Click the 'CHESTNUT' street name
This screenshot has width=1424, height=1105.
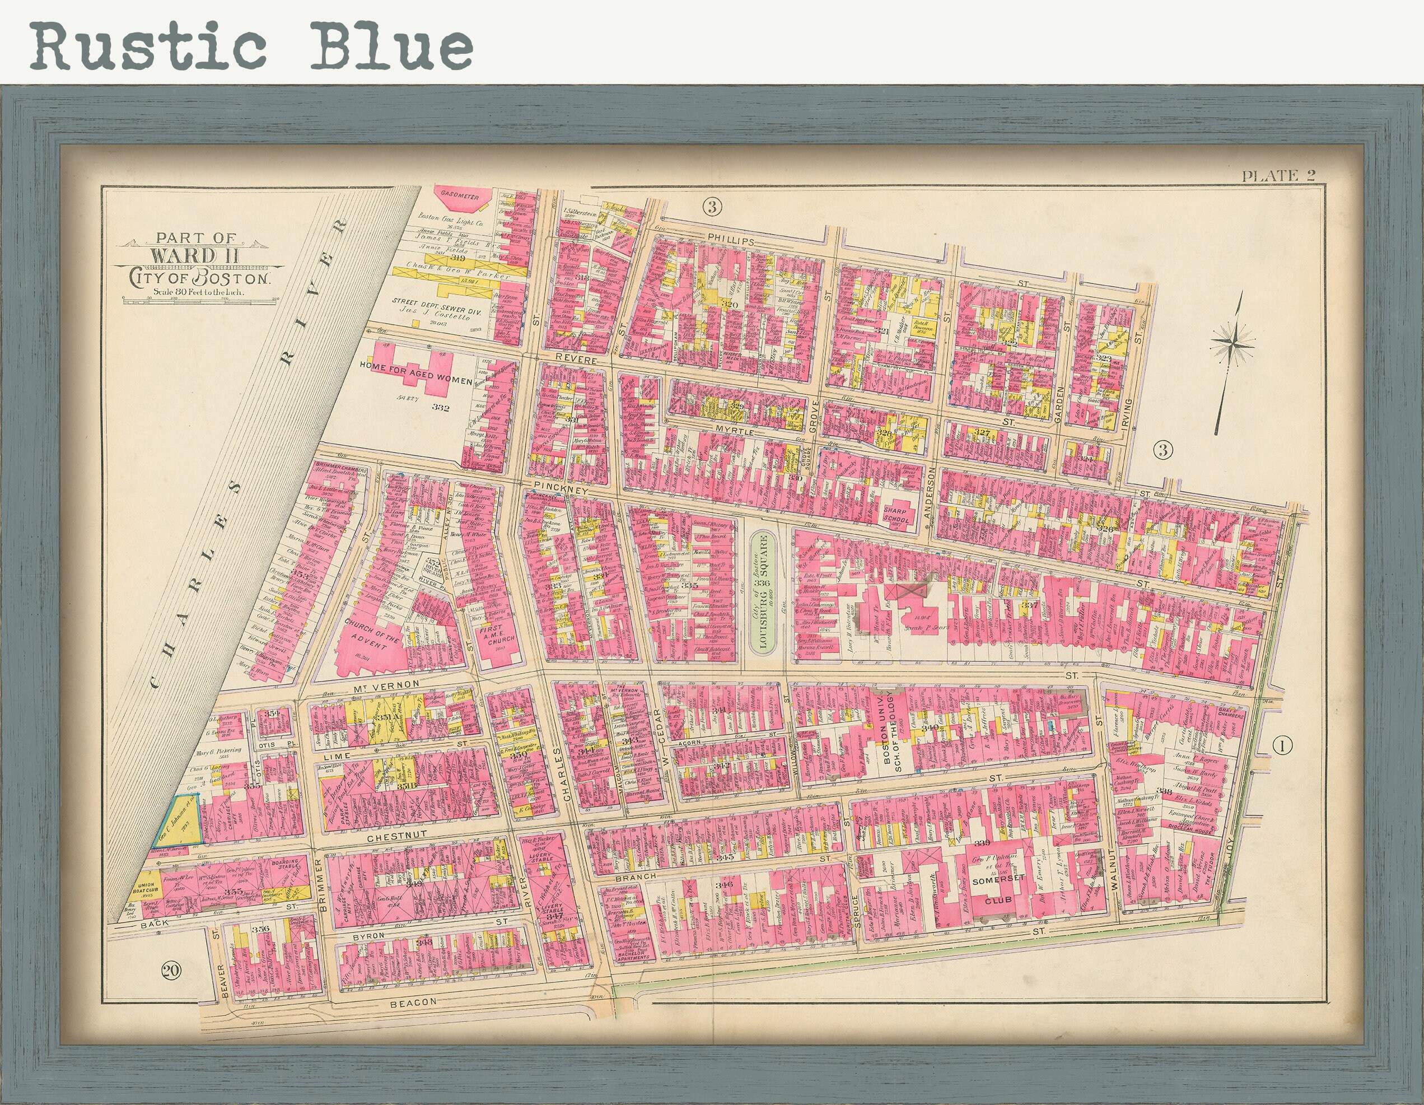point(396,835)
